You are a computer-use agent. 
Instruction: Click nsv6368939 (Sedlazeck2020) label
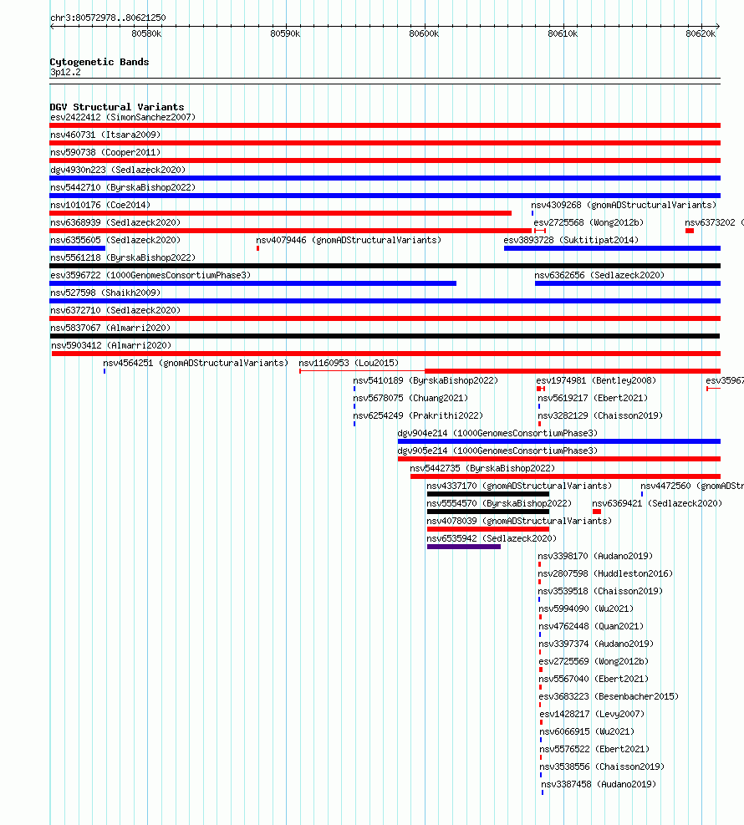click(115, 222)
